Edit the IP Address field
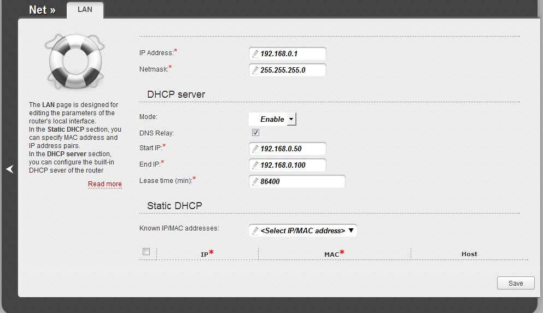 [288, 54]
